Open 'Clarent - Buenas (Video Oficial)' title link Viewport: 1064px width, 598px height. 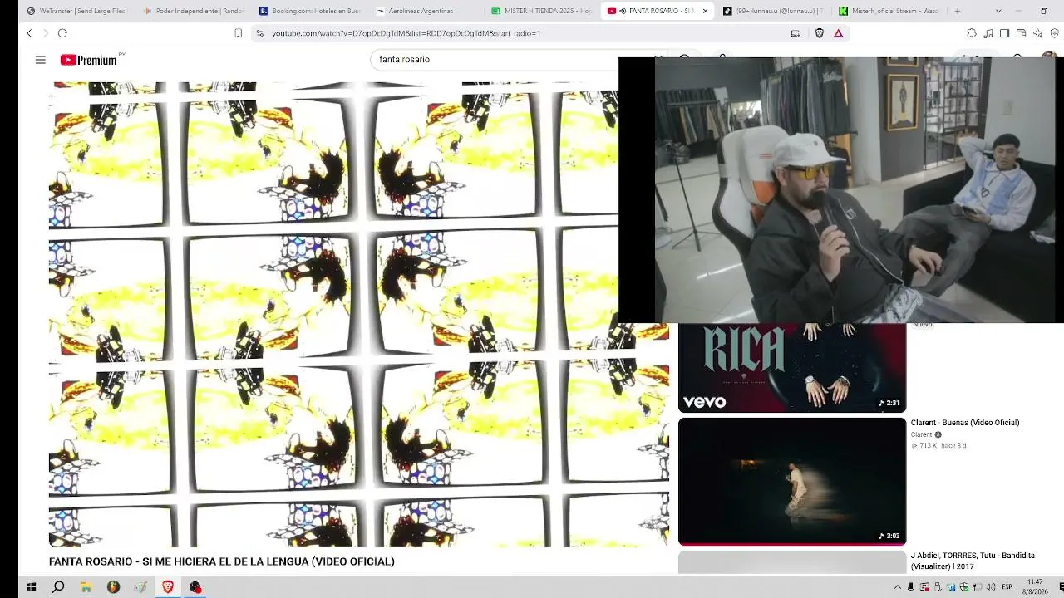tap(965, 423)
